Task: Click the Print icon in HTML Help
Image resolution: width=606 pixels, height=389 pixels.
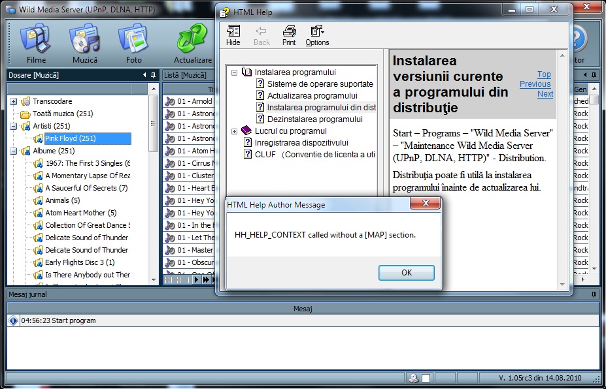Action: click(289, 35)
